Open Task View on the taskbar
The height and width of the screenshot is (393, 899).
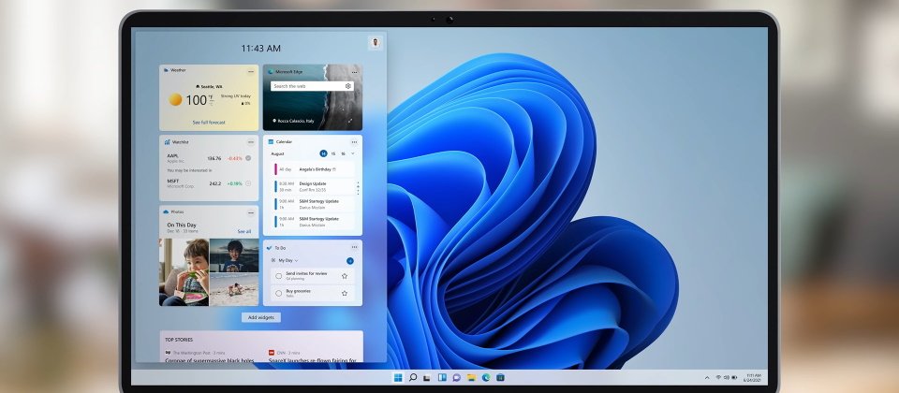tap(427, 377)
